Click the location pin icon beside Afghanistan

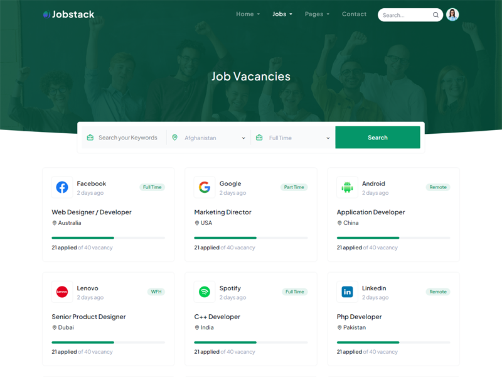click(175, 138)
